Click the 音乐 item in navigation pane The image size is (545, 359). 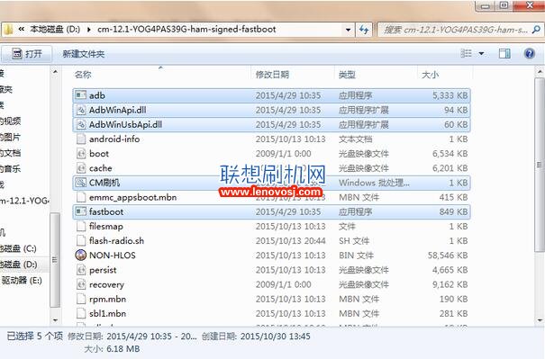10,169
